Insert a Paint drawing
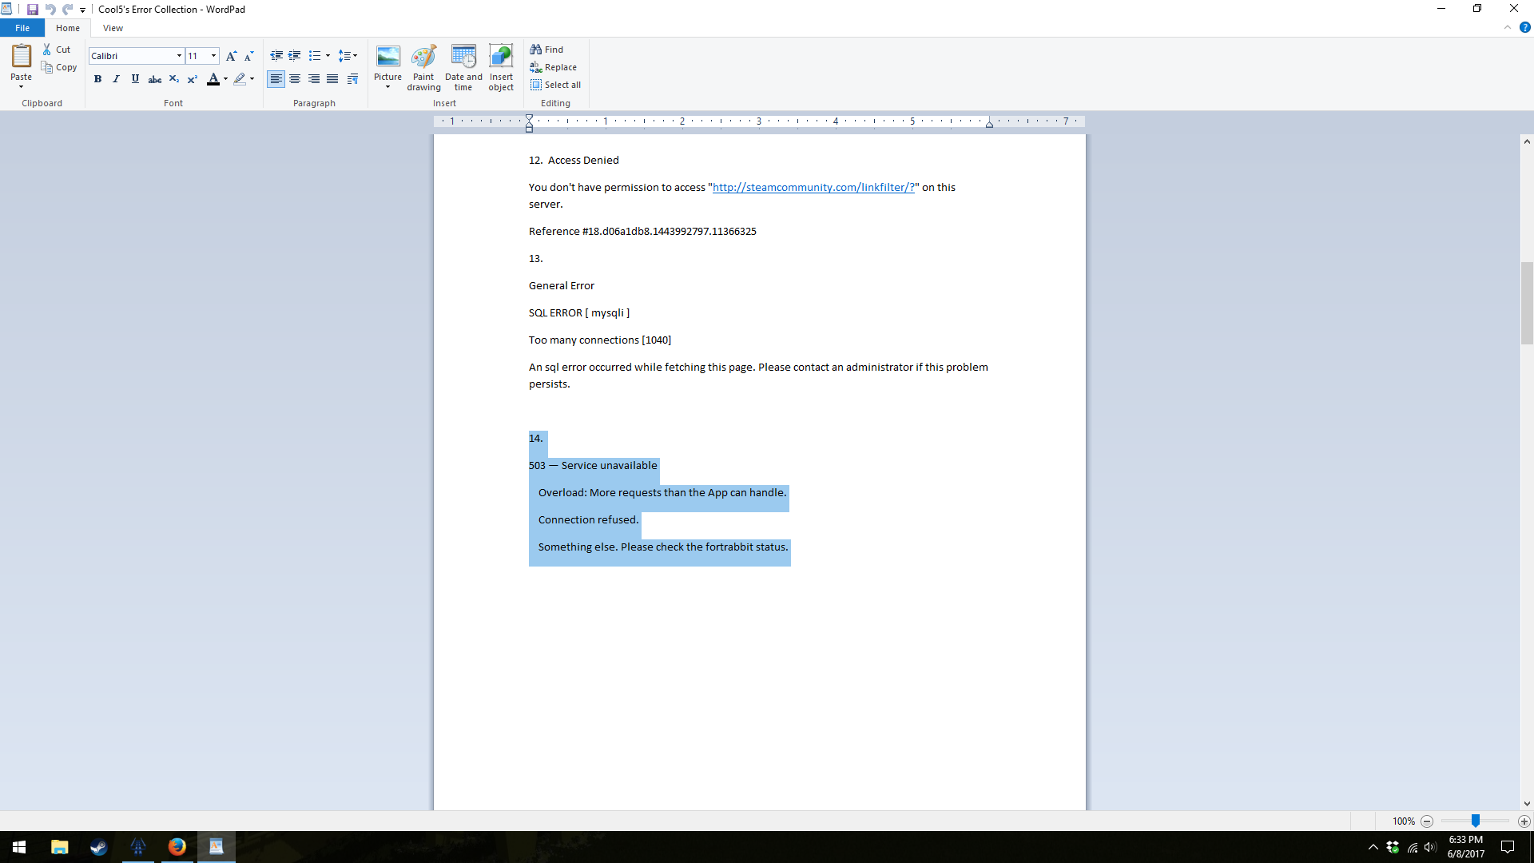This screenshot has height=863, width=1534. tap(423, 68)
